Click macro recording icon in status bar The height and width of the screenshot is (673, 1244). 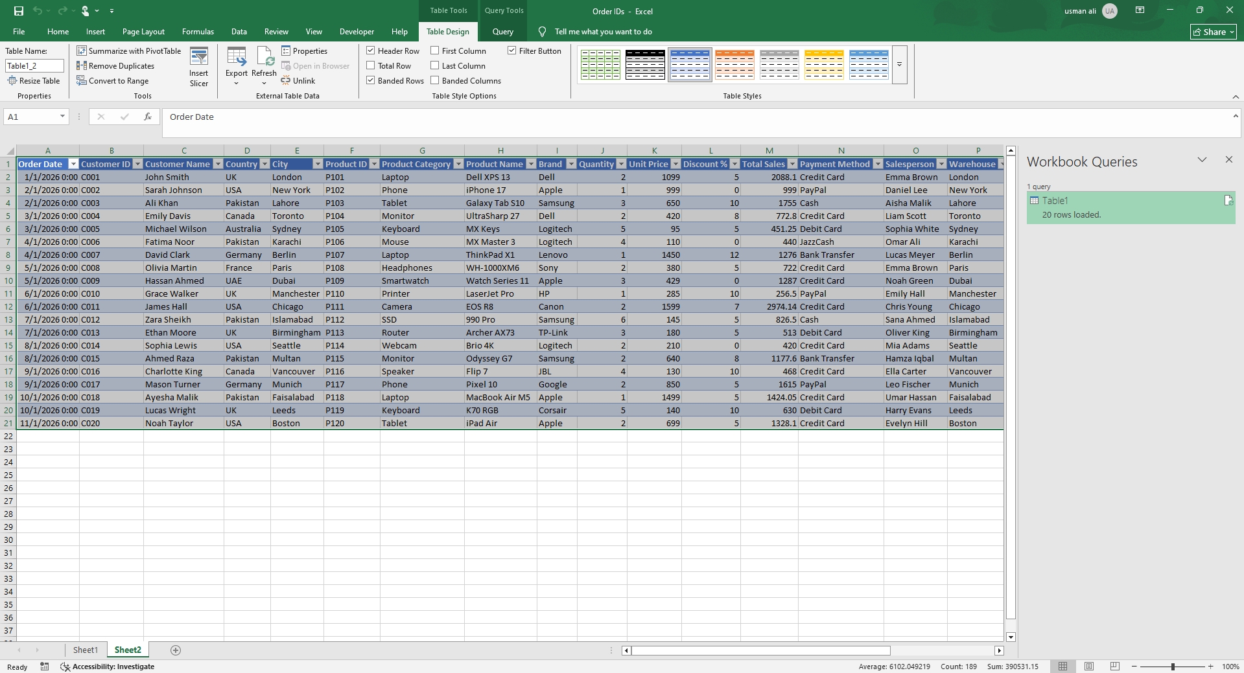45,667
